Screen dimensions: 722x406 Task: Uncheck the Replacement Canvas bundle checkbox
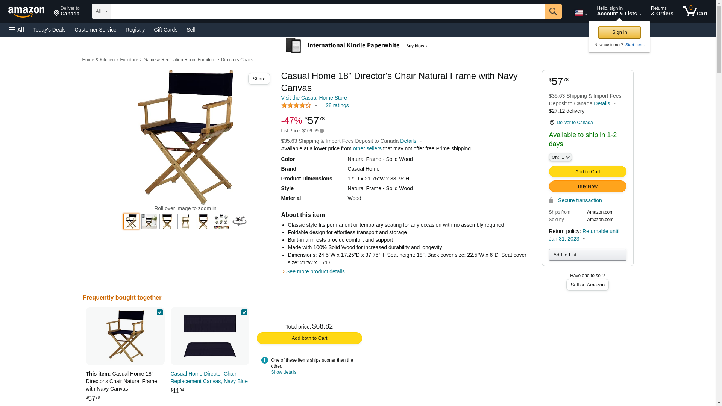(x=244, y=312)
